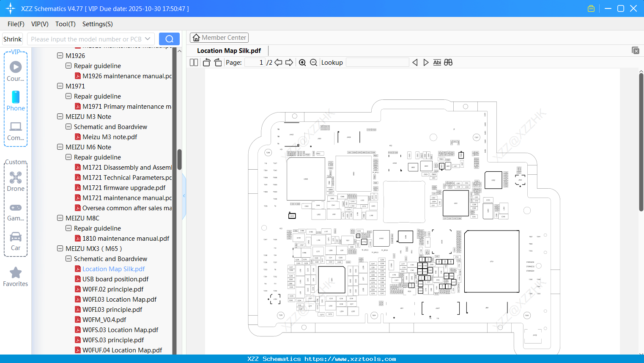Viewport: 644px width, 363px height.
Task: Collapse the Repair guideline under M1926
Action: [68, 66]
